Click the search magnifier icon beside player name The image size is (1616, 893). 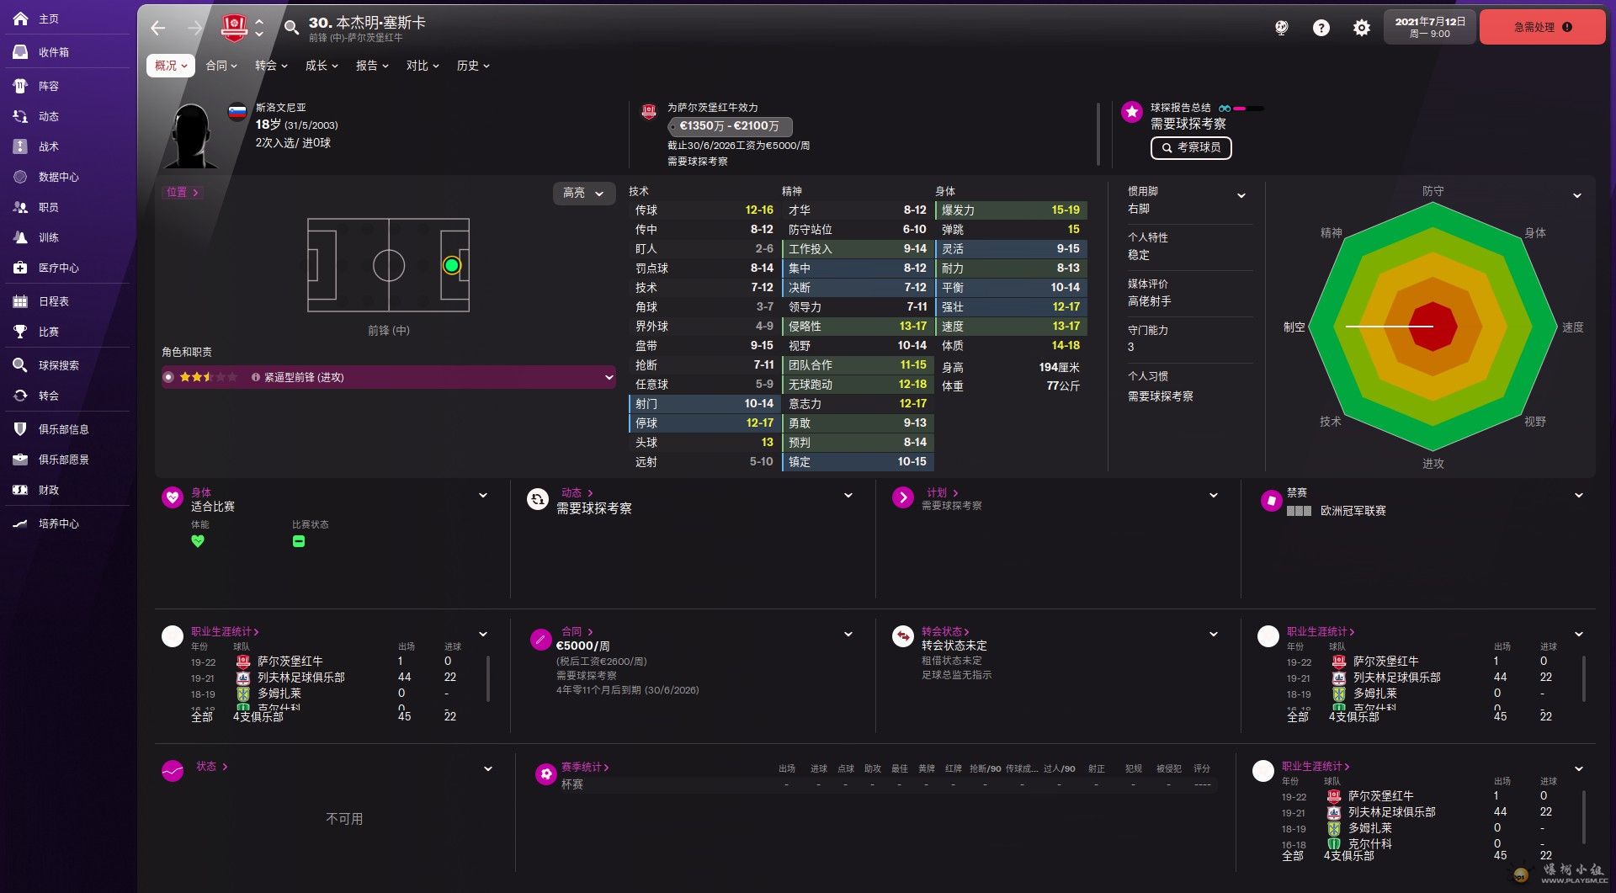click(291, 28)
